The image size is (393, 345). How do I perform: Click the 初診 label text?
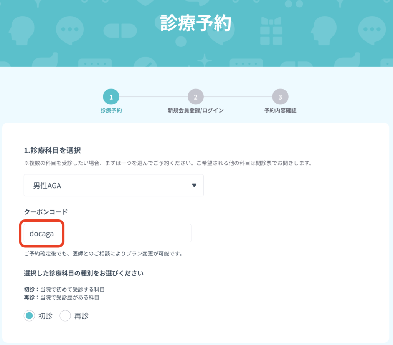pos(45,316)
